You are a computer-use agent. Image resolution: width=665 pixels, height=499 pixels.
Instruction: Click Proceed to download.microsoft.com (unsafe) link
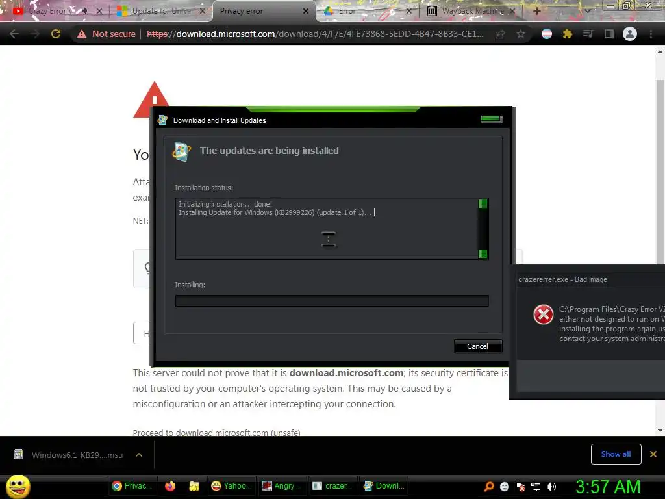click(x=217, y=432)
